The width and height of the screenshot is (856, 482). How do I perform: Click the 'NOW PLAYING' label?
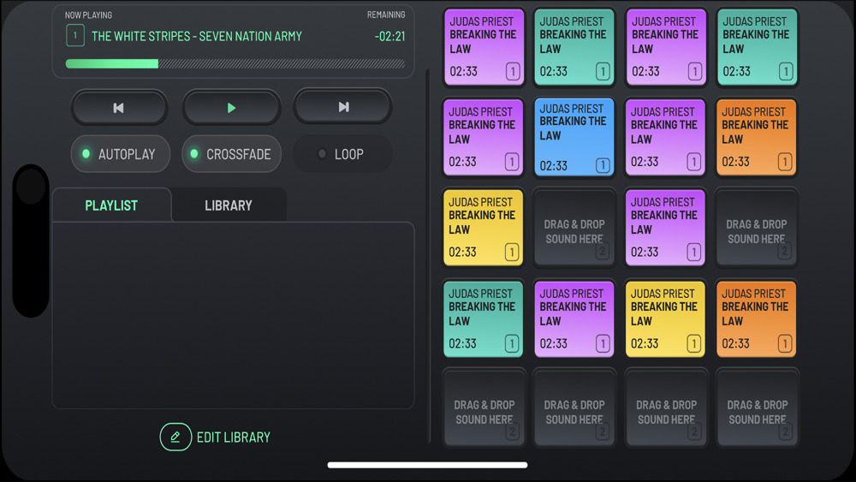pyautogui.click(x=88, y=15)
